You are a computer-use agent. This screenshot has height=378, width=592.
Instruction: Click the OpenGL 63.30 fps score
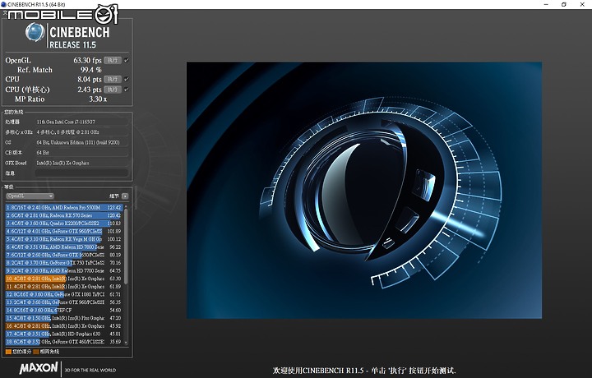pos(88,60)
